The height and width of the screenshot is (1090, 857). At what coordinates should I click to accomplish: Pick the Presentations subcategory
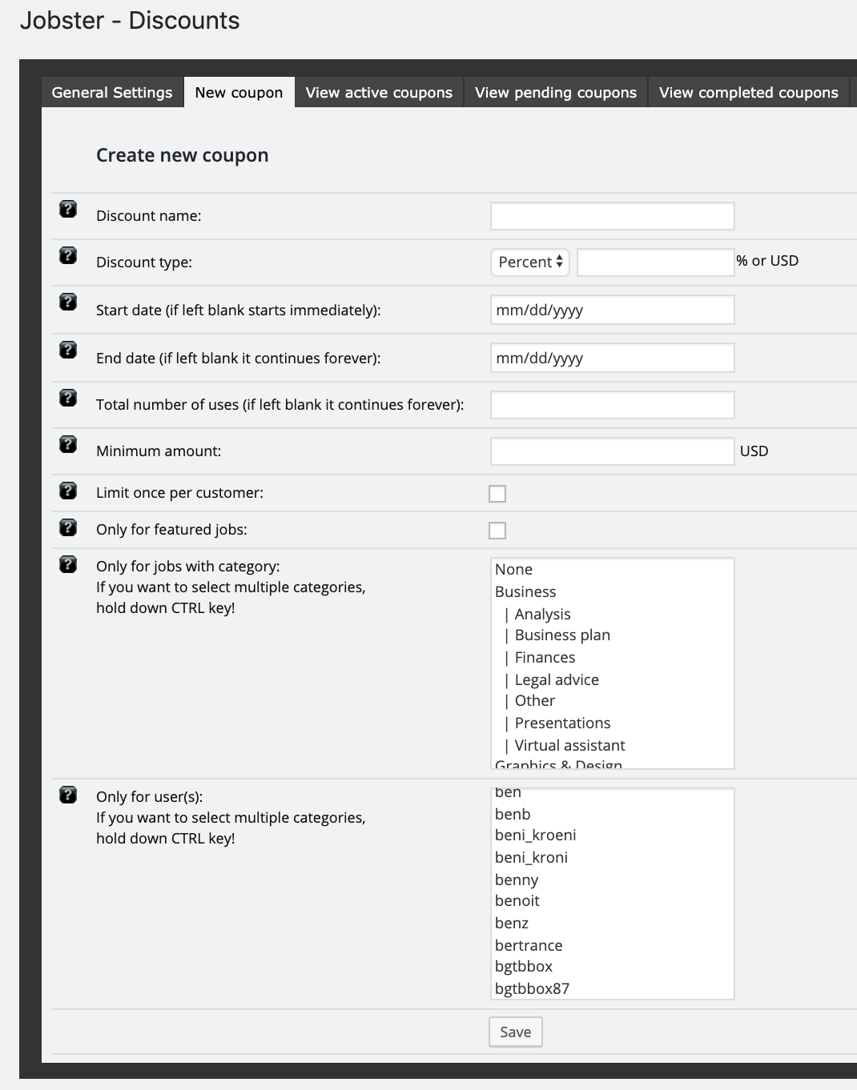point(613,723)
